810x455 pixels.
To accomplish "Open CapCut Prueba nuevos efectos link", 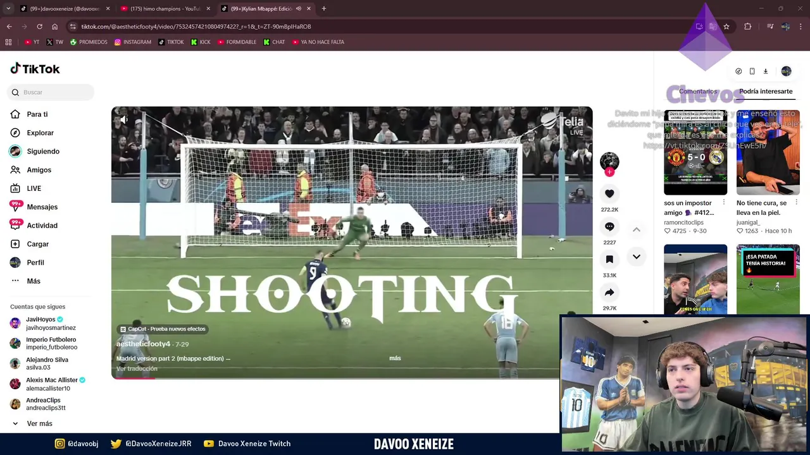I will pos(163,329).
